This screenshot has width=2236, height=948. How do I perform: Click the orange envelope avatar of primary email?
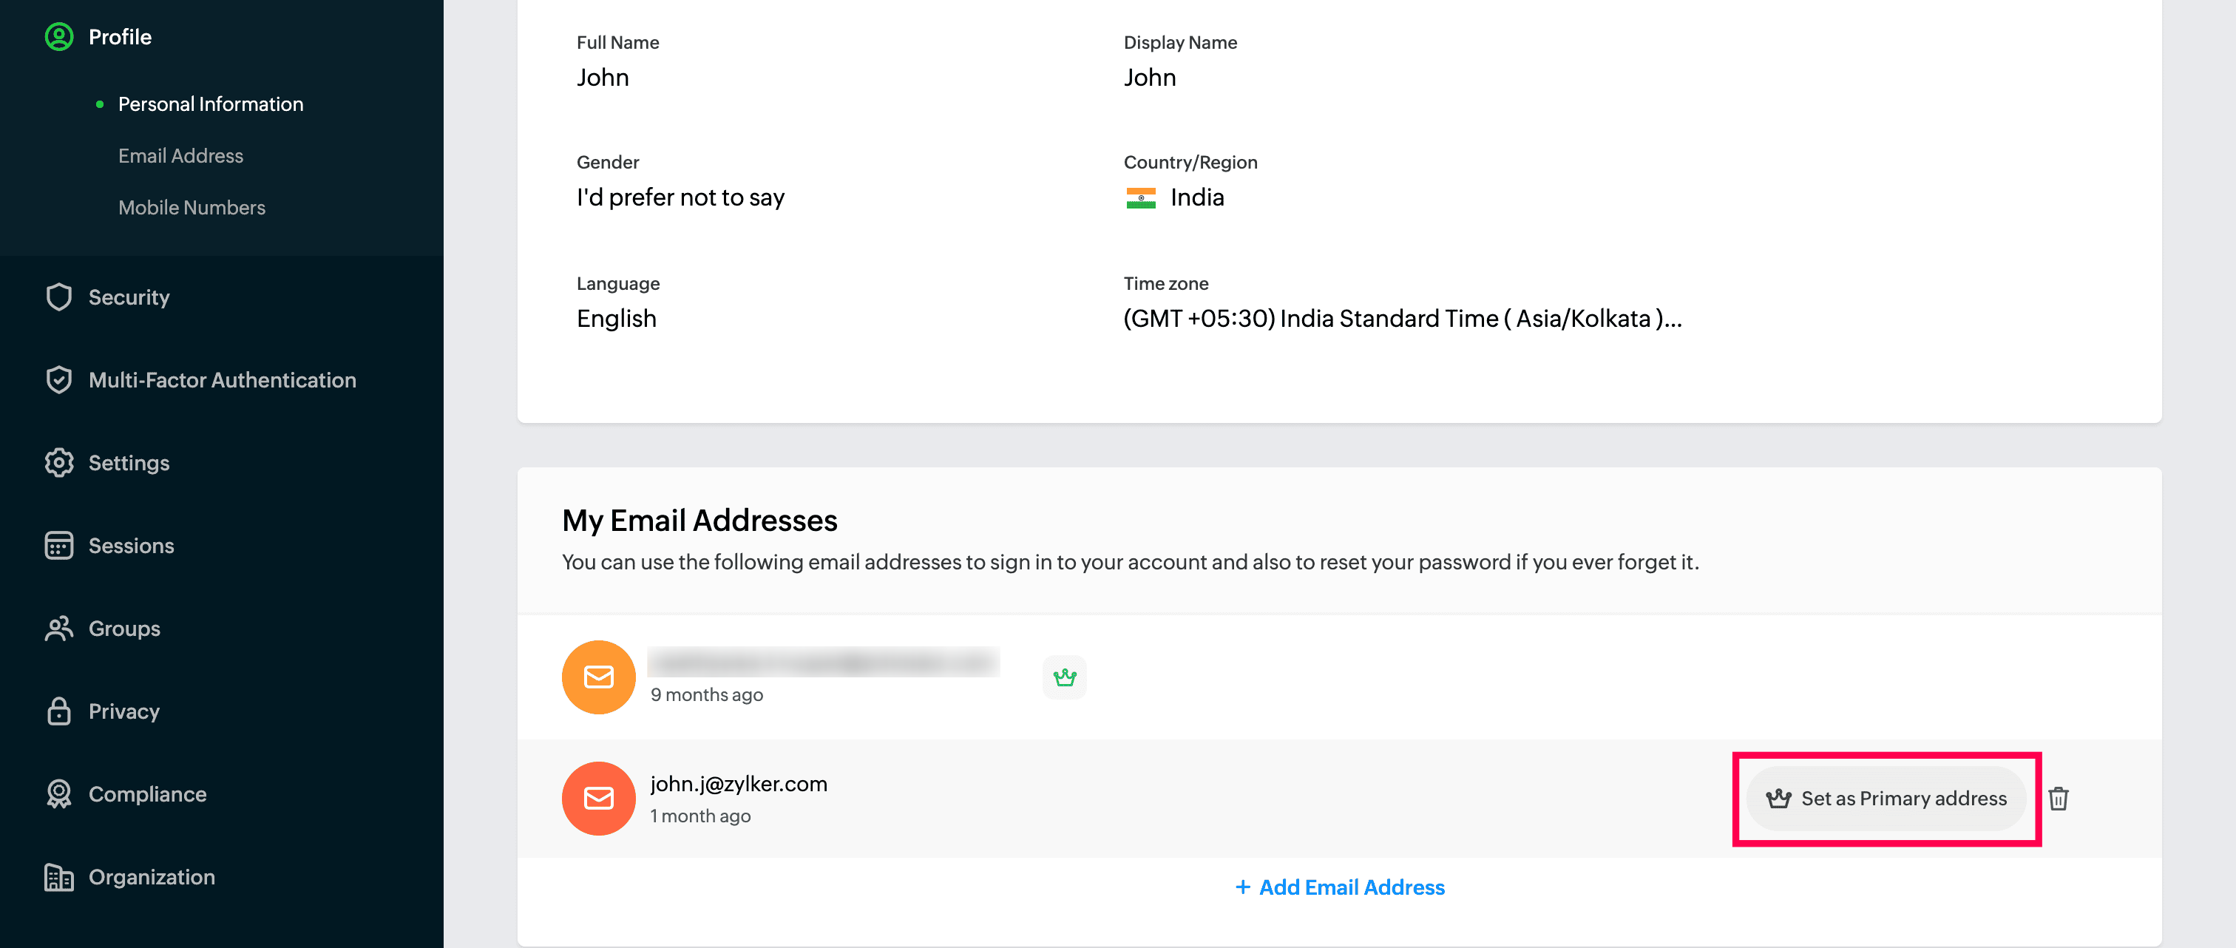pos(598,677)
